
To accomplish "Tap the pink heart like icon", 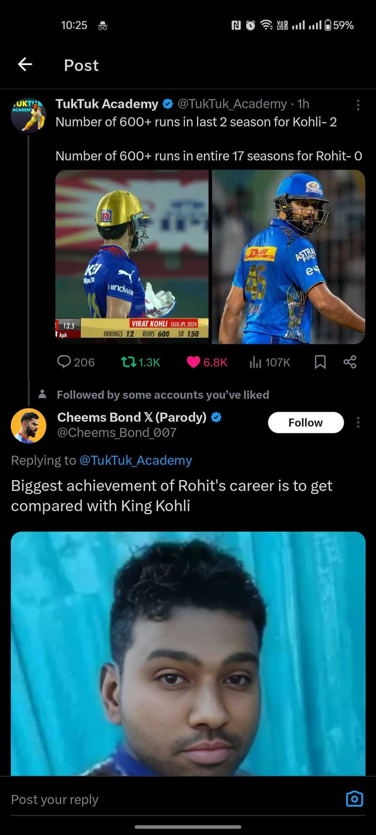I will [x=193, y=362].
